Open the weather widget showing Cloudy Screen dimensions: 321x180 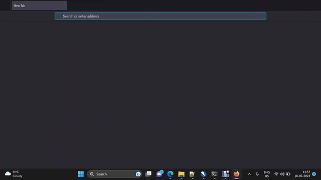(14, 174)
